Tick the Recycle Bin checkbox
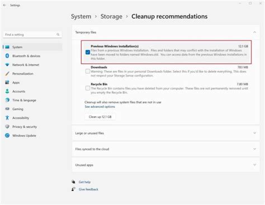Screen dimensions: 265x205 point(88,88)
